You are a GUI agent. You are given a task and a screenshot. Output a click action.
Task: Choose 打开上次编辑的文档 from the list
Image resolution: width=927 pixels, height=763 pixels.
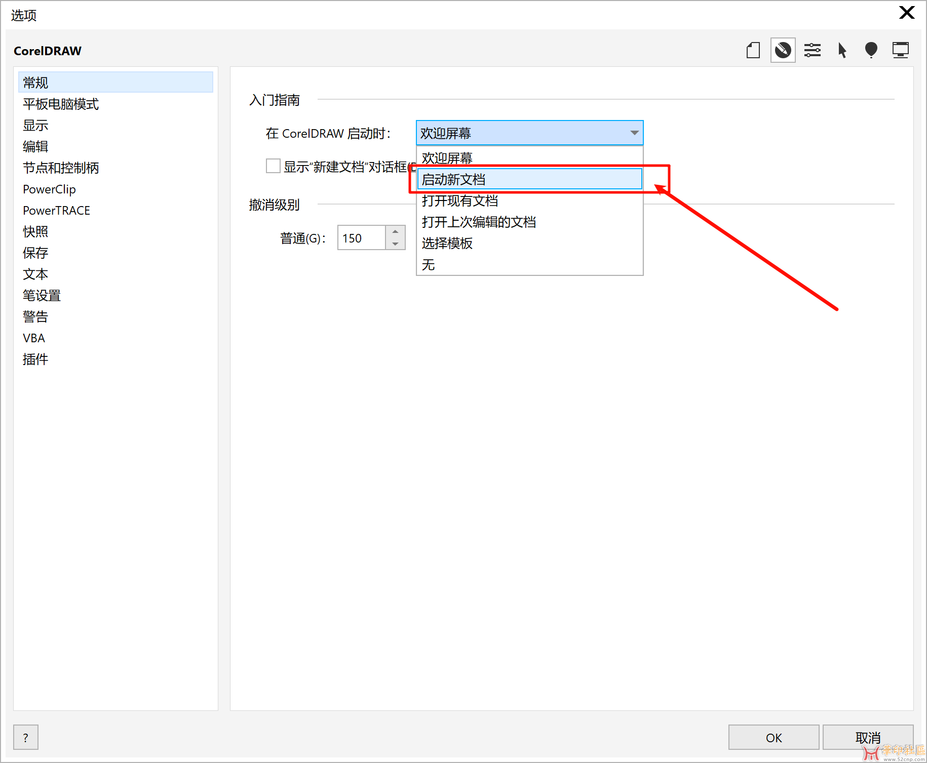click(529, 222)
